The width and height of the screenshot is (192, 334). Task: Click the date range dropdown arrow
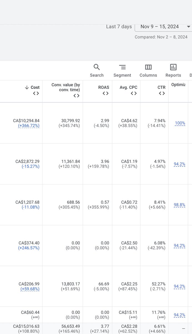pos(189,27)
